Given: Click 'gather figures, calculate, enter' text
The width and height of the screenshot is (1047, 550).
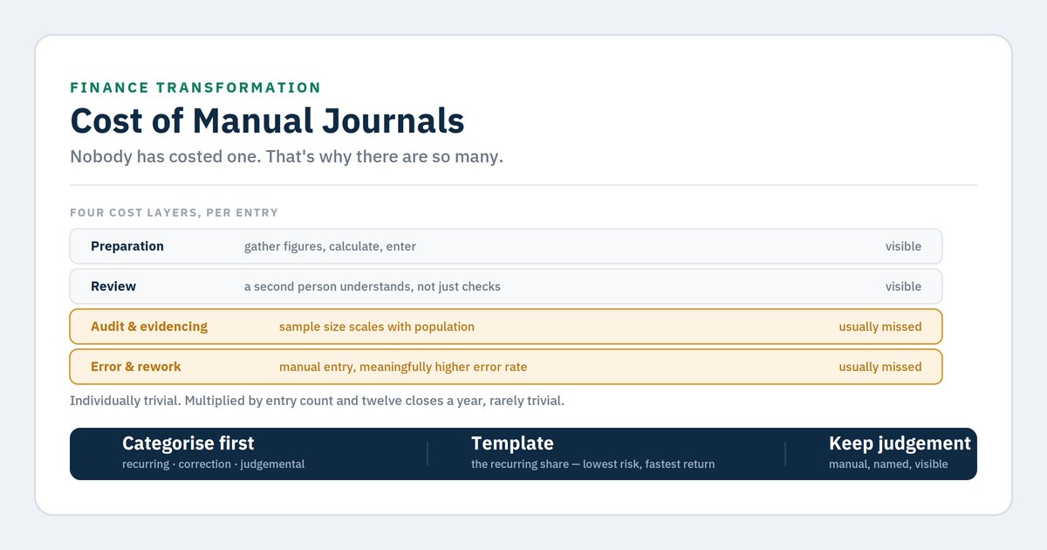Looking at the screenshot, I should pos(330,246).
